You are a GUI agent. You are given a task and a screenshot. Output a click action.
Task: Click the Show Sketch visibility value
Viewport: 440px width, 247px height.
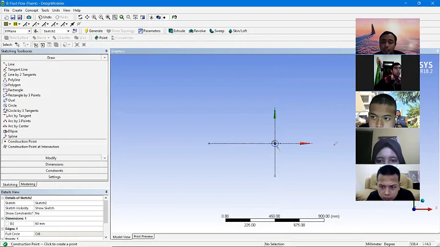pos(68,208)
